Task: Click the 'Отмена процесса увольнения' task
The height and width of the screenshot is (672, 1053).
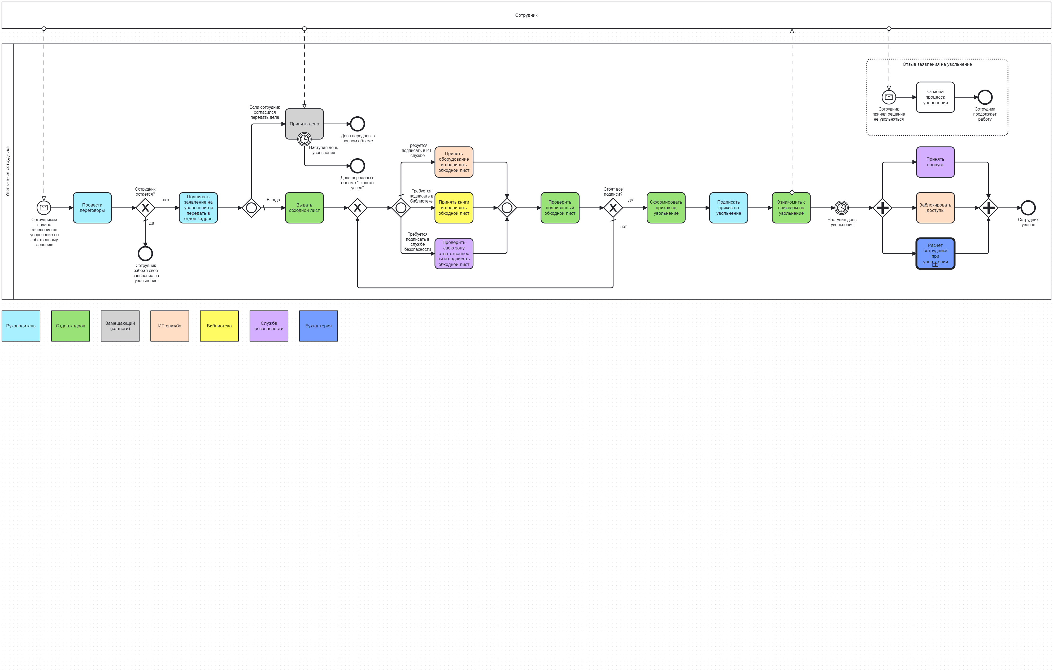Action: pyautogui.click(x=935, y=97)
